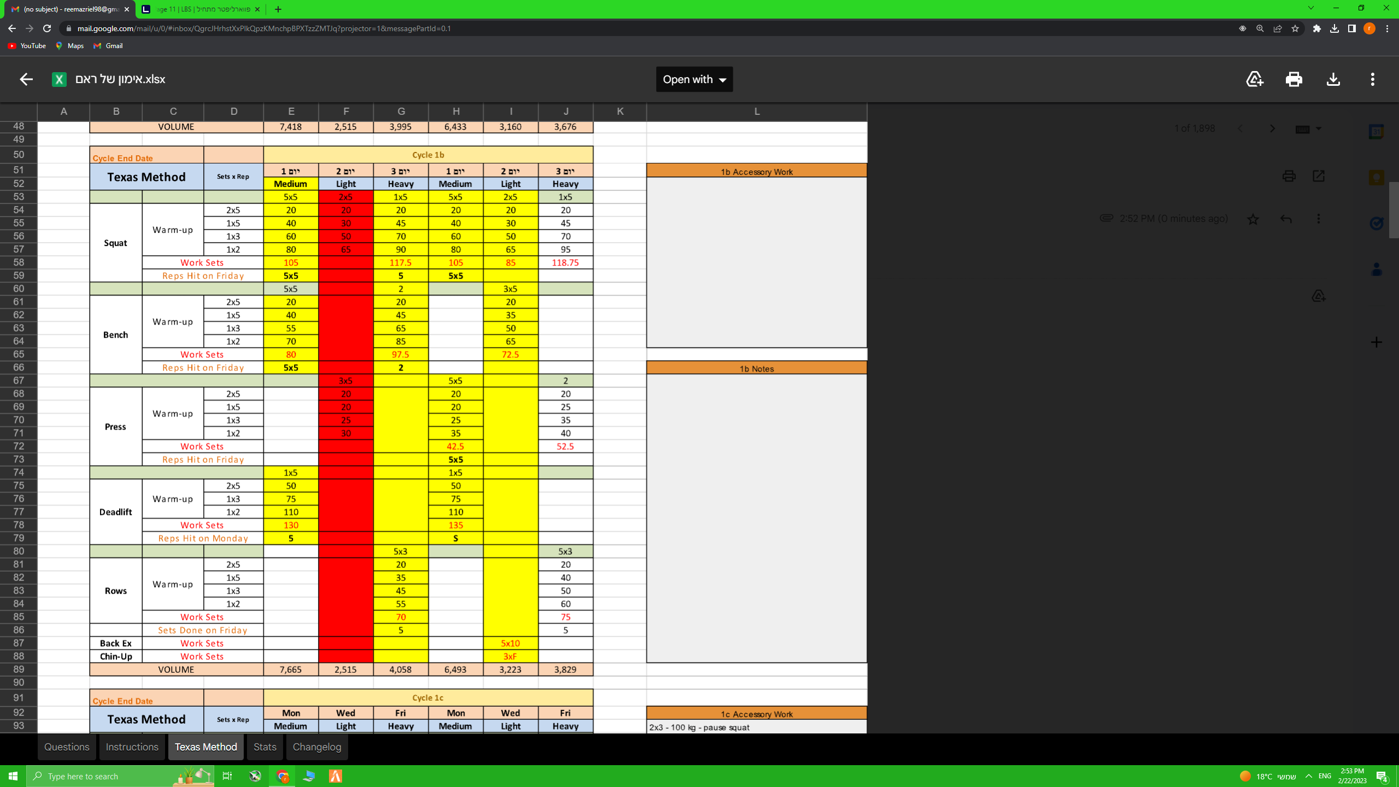Open browser zoom indicator icon
Image resolution: width=1399 pixels, height=787 pixels.
(1260, 28)
